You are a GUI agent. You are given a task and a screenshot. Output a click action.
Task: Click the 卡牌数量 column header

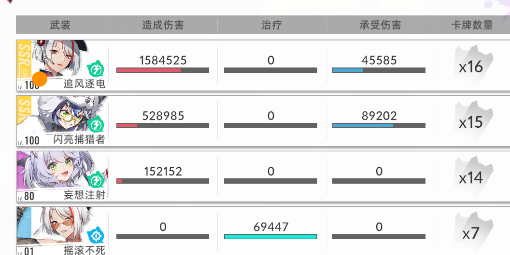click(x=472, y=25)
